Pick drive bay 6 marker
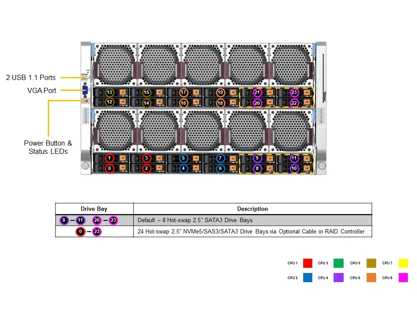This screenshot has height=313, width=417. coord(220,168)
